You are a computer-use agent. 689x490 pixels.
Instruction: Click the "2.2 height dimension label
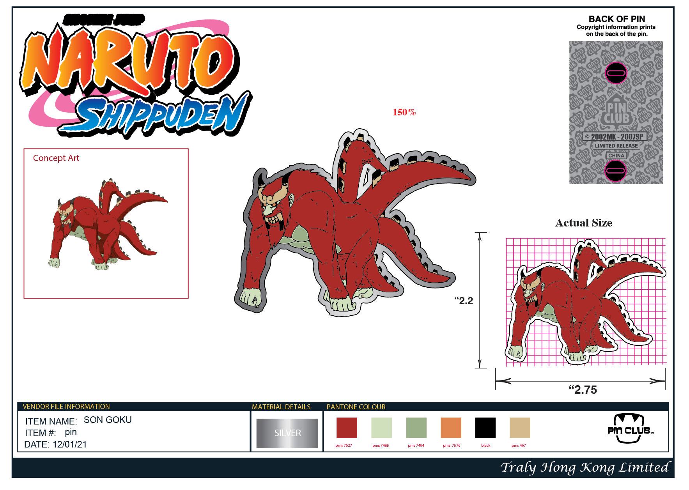tap(464, 301)
